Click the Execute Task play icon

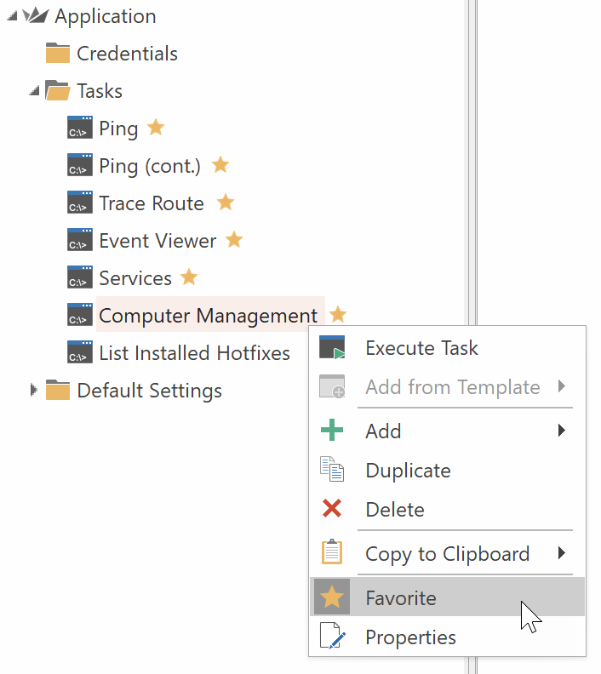pyautogui.click(x=332, y=348)
